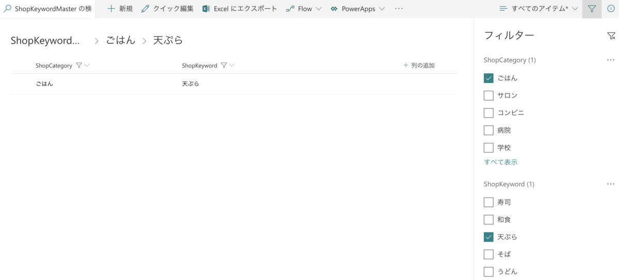Check the 和食 filter checkbox
This screenshot has width=619, height=280.
(488, 220)
